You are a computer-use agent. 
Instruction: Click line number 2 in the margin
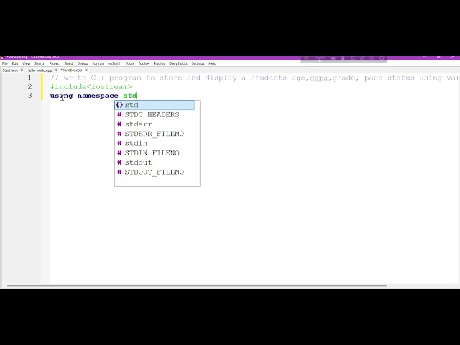pyautogui.click(x=29, y=87)
